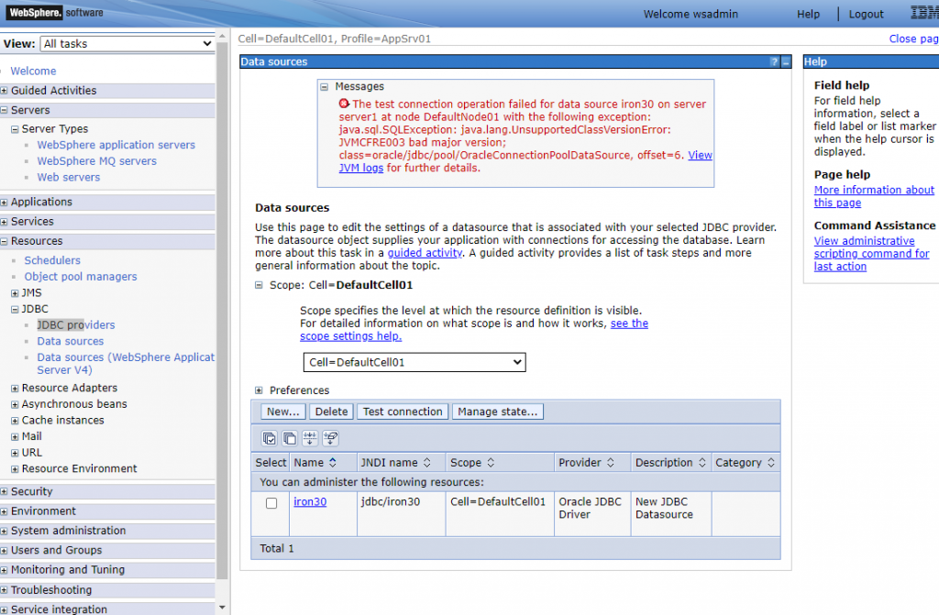
Task: Open the guided activity link
Action: [425, 253]
